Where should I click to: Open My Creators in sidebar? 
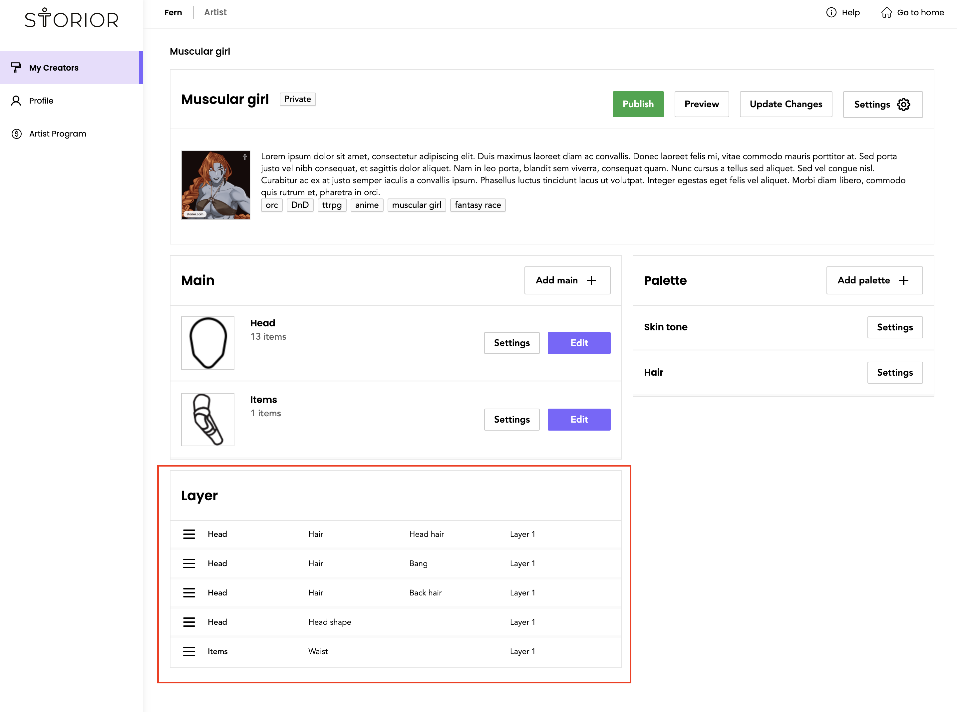point(54,68)
